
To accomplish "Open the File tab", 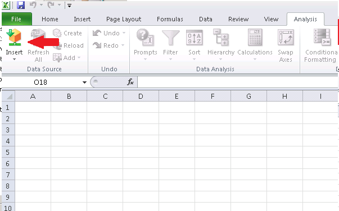I will [16, 19].
